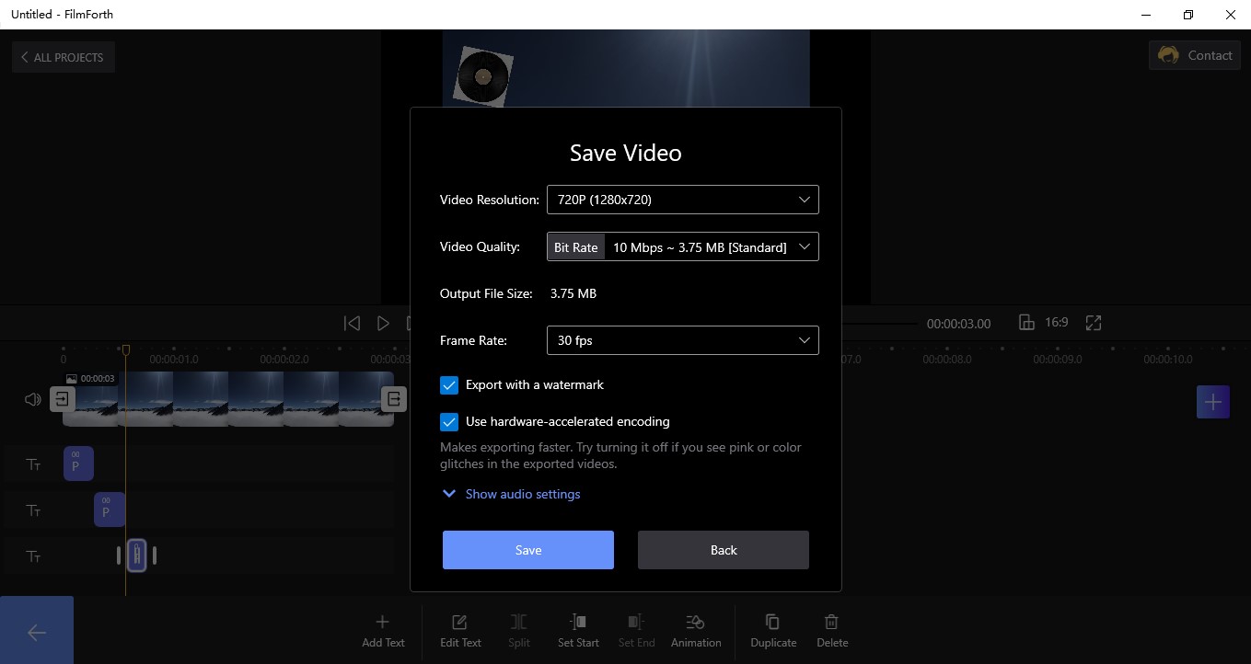
Task: Expand Show audio settings
Action: point(512,494)
